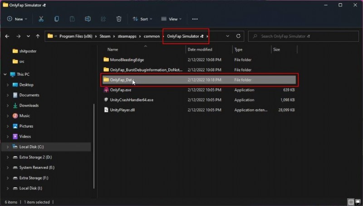Viewport: 363px width, 206px height.
Task: Open Videos in navigation pane
Action: (25, 137)
